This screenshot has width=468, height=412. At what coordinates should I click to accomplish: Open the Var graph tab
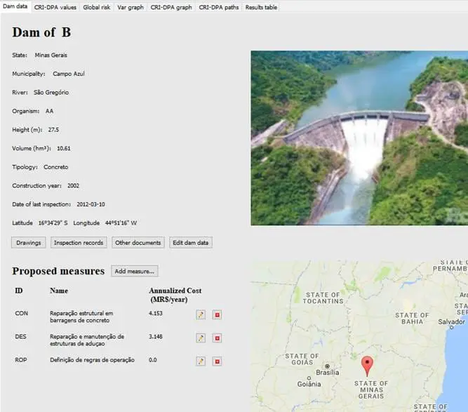[131, 6]
